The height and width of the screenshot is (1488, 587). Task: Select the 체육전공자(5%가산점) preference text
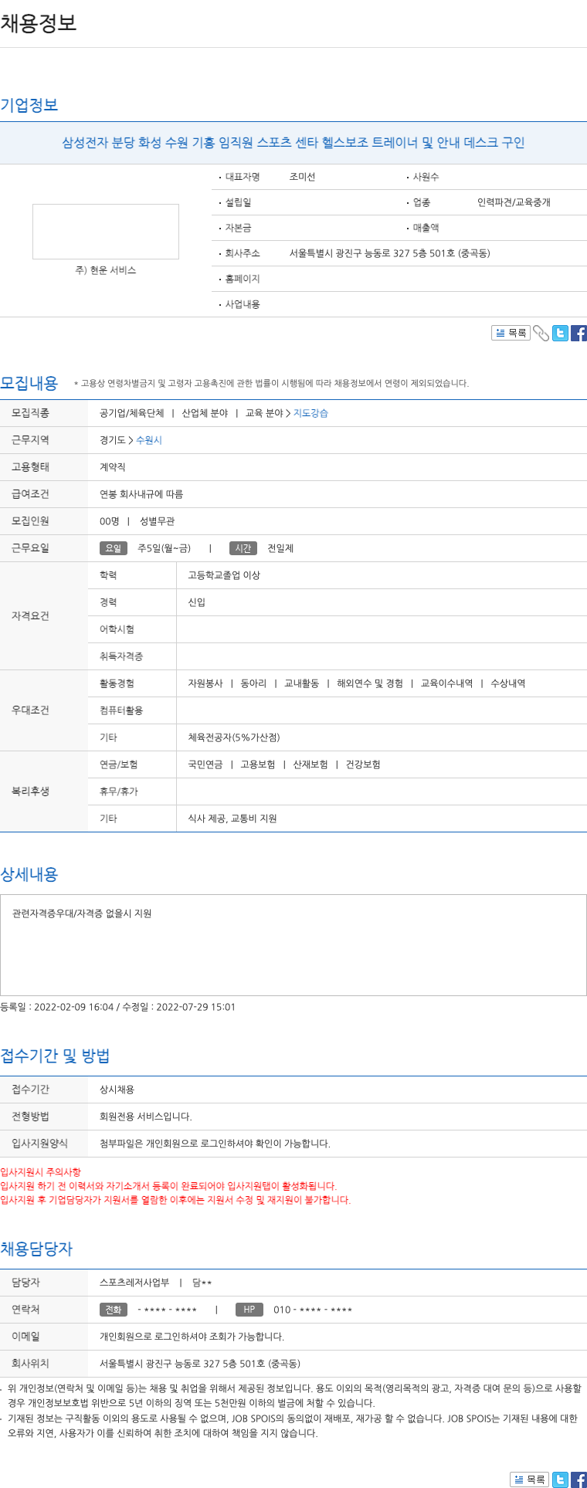[234, 737]
